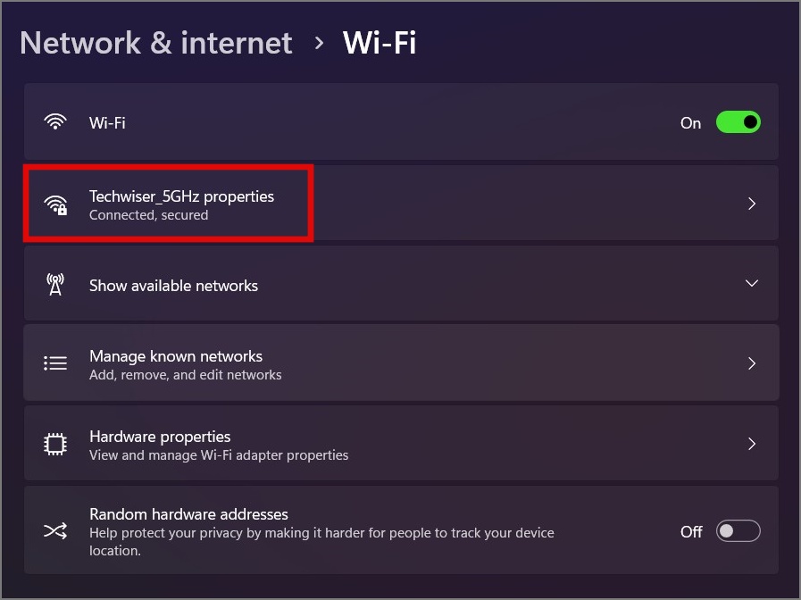Open Manage known networks
801x600 pixels.
coord(176,356)
